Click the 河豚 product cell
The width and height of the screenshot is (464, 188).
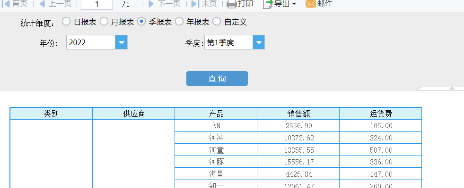point(216,162)
